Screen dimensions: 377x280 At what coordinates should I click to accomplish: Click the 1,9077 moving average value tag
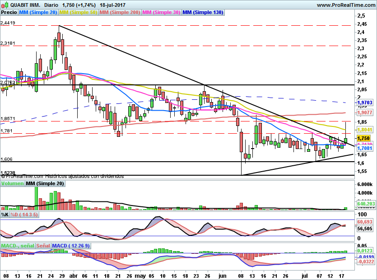pos(364,112)
